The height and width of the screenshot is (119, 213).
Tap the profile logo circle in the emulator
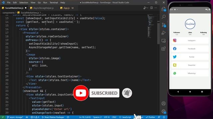point(190,24)
